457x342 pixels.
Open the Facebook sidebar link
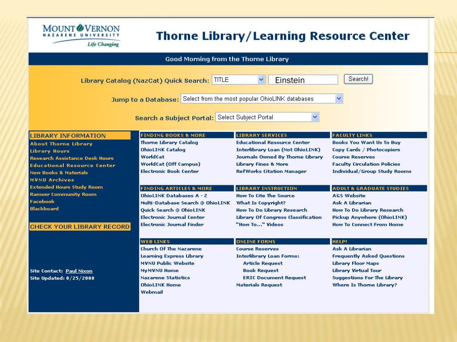pos(42,201)
